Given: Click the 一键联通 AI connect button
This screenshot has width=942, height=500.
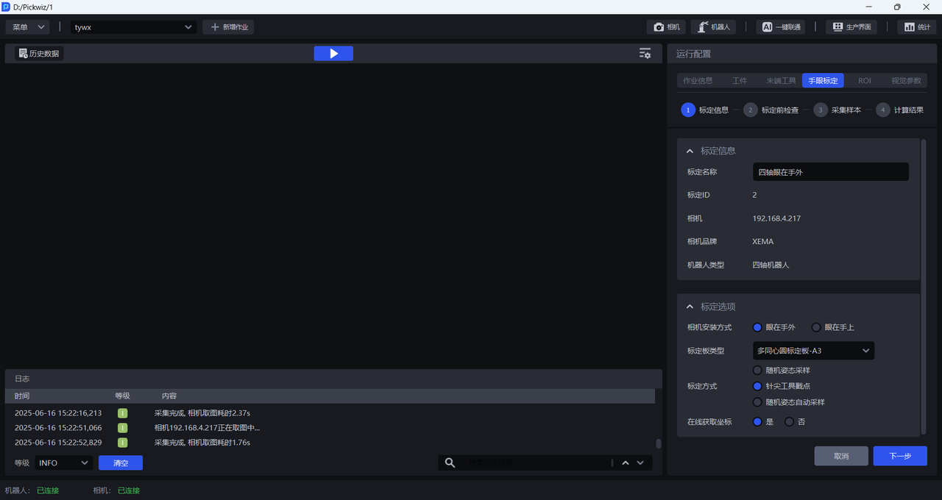Looking at the screenshot, I should point(780,27).
